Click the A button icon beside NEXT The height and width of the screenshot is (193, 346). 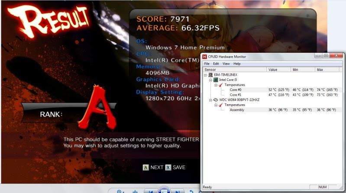pos(146,167)
